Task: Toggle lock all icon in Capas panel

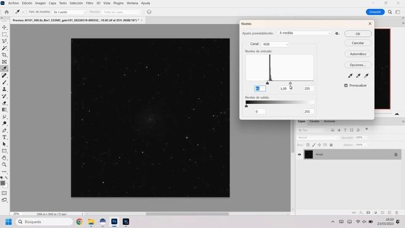Action: pyautogui.click(x=331, y=145)
